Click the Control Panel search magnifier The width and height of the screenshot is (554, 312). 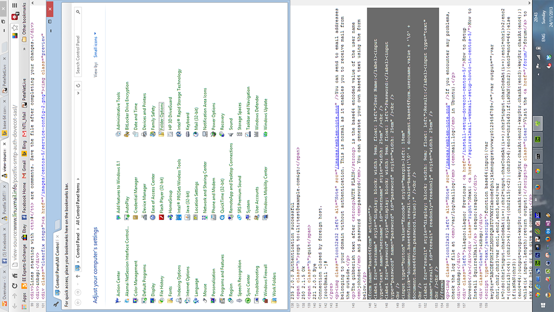[78, 12]
